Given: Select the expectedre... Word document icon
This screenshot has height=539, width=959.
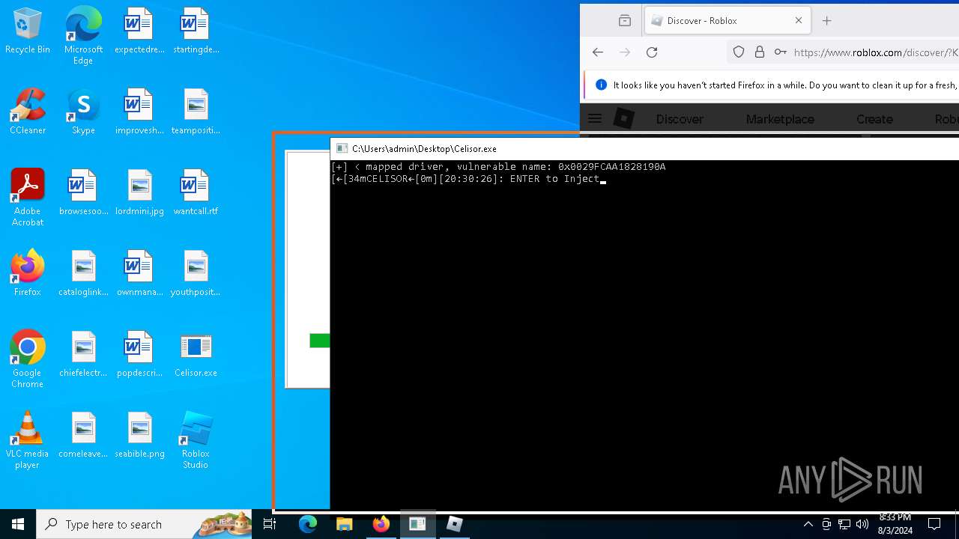Looking at the screenshot, I should pyautogui.click(x=139, y=31).
